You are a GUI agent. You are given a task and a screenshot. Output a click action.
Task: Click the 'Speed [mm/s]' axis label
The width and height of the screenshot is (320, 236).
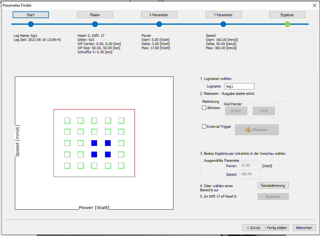click(17, 141)
